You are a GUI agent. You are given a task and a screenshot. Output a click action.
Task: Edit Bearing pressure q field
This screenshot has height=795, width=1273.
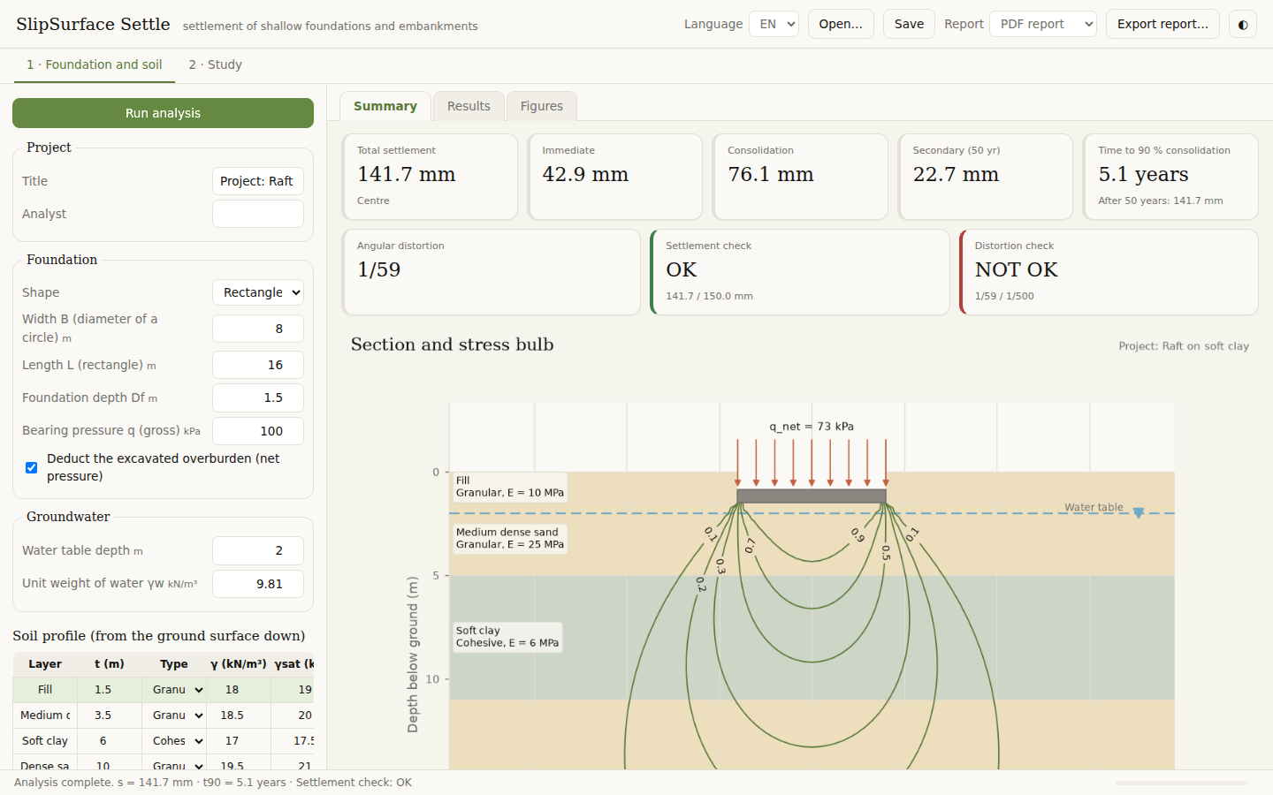pos(258,431)
